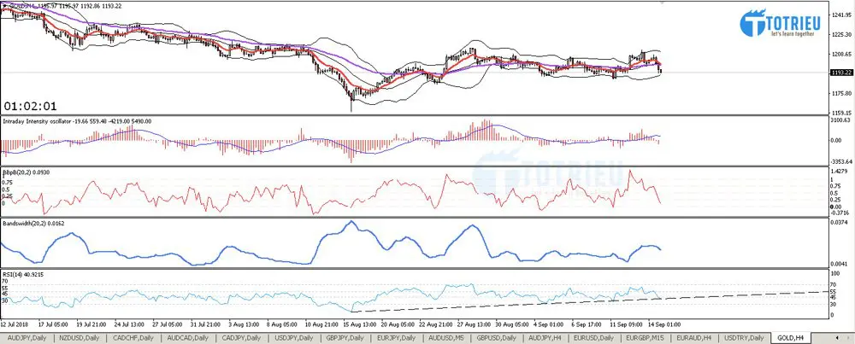Click the 0.0041 Bandswidth scale value

[x=839, y=264]
